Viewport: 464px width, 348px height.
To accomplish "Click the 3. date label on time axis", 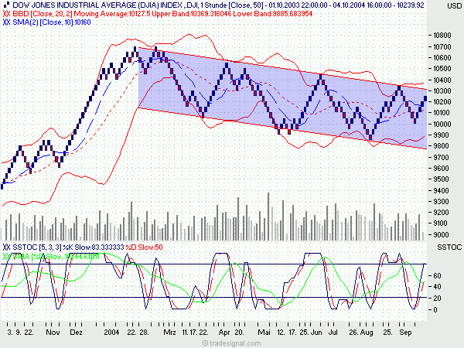I will click(x=10, y=333).
